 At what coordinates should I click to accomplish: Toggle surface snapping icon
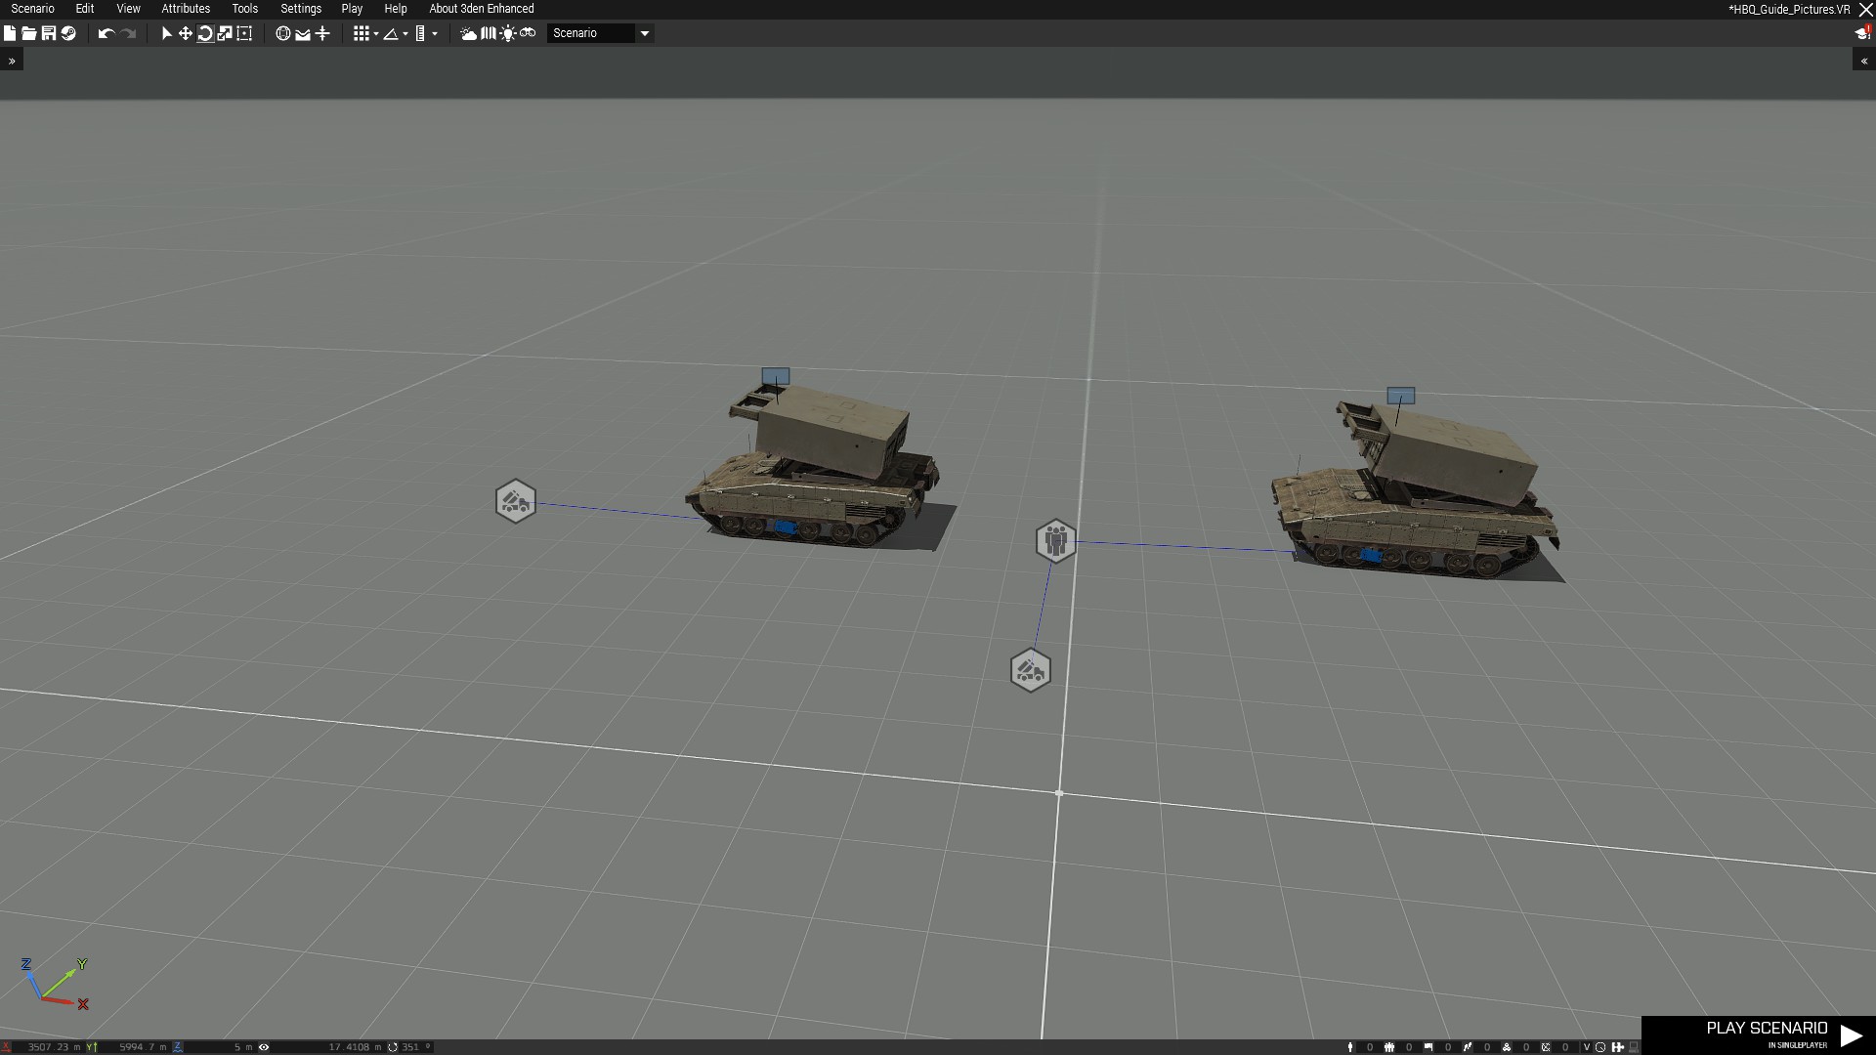[x=303, y=33]
